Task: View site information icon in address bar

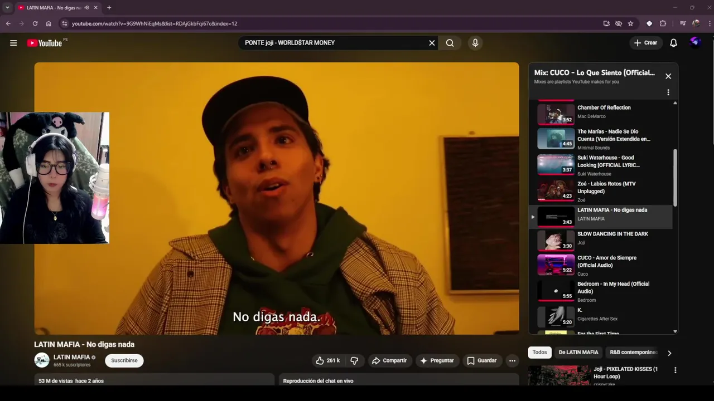Action: (x=65, y=23)
